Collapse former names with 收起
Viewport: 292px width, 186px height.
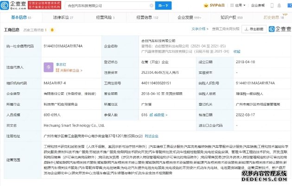237,52
